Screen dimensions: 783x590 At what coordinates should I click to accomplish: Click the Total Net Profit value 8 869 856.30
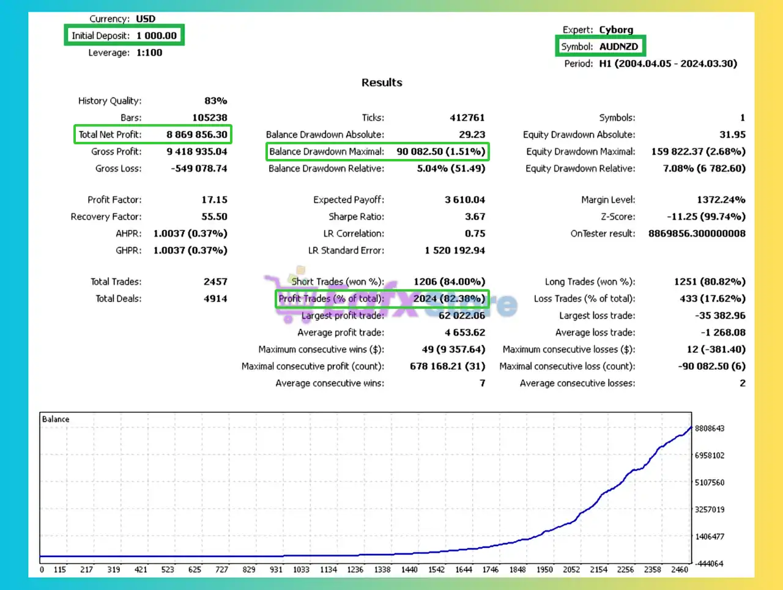tap(196, 135)
